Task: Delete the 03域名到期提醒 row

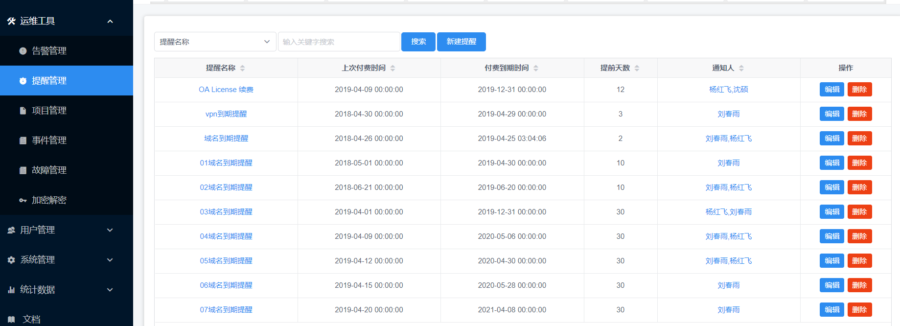Action: (x=860, y=212)
